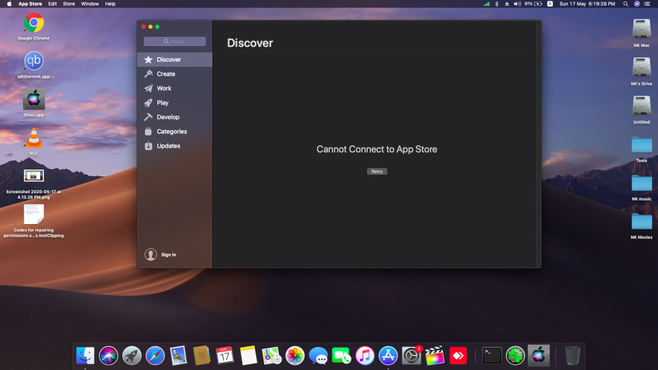The width and height of the screenshot is (658, 370).
Task: Browse Categories in the sidebar
Action: click(x=172, y=131)
